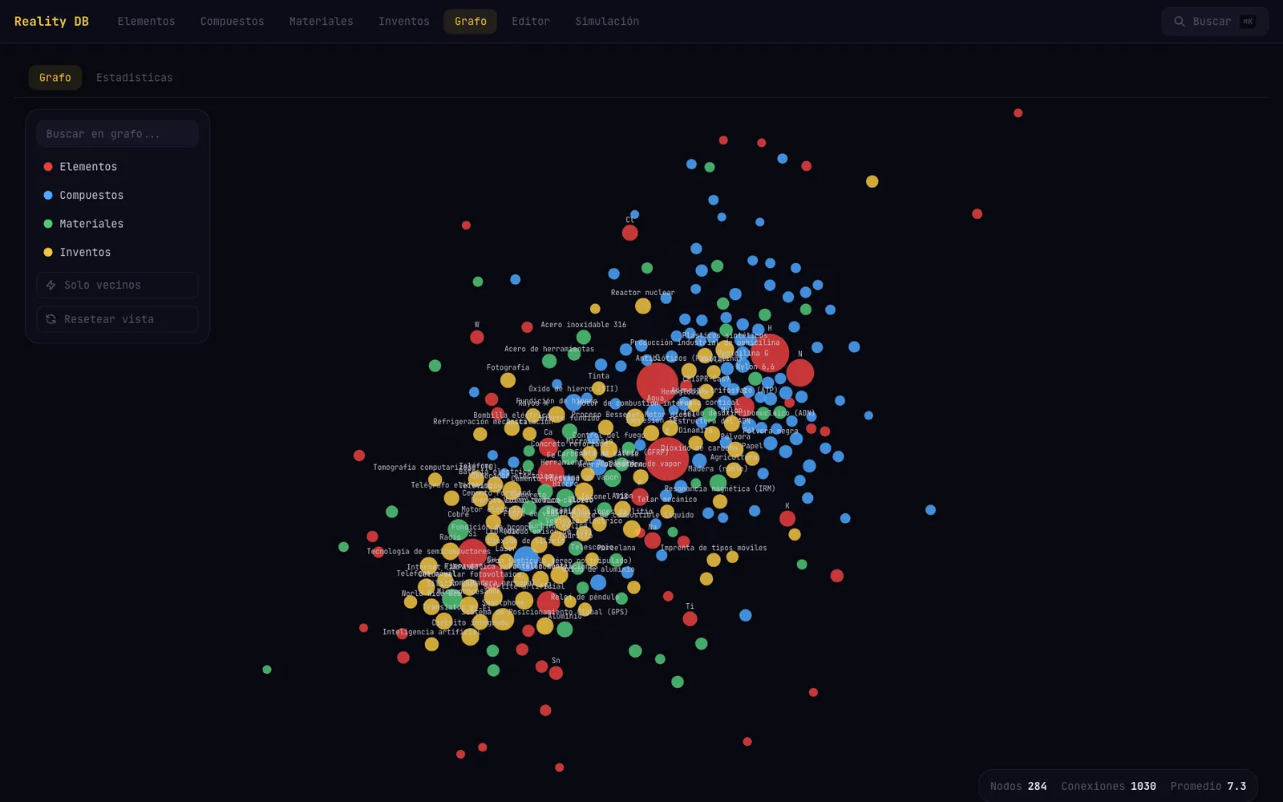Select the red Sn element node
The image size is (1283, 802).
pos(556,673)
